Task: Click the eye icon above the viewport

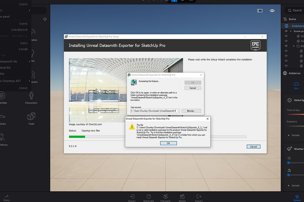Action: (x=272, y=10)
